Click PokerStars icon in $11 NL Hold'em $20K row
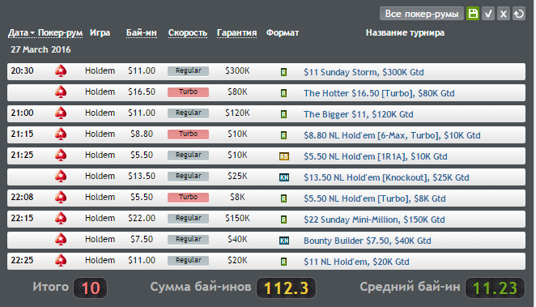Image resolution: width=536 pixels, height=307 pixels. [x=61, y=261]
